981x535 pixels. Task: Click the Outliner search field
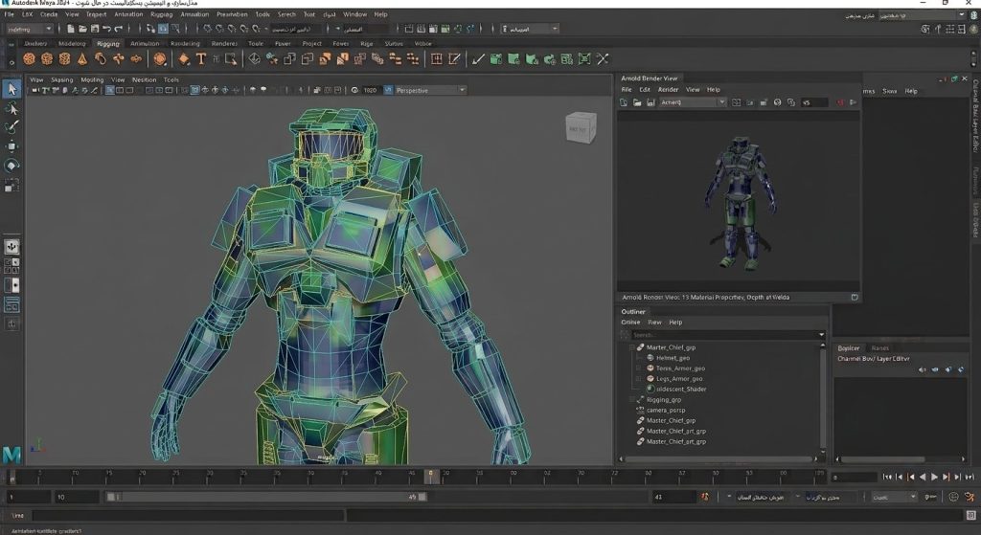(x=723, y=335)
